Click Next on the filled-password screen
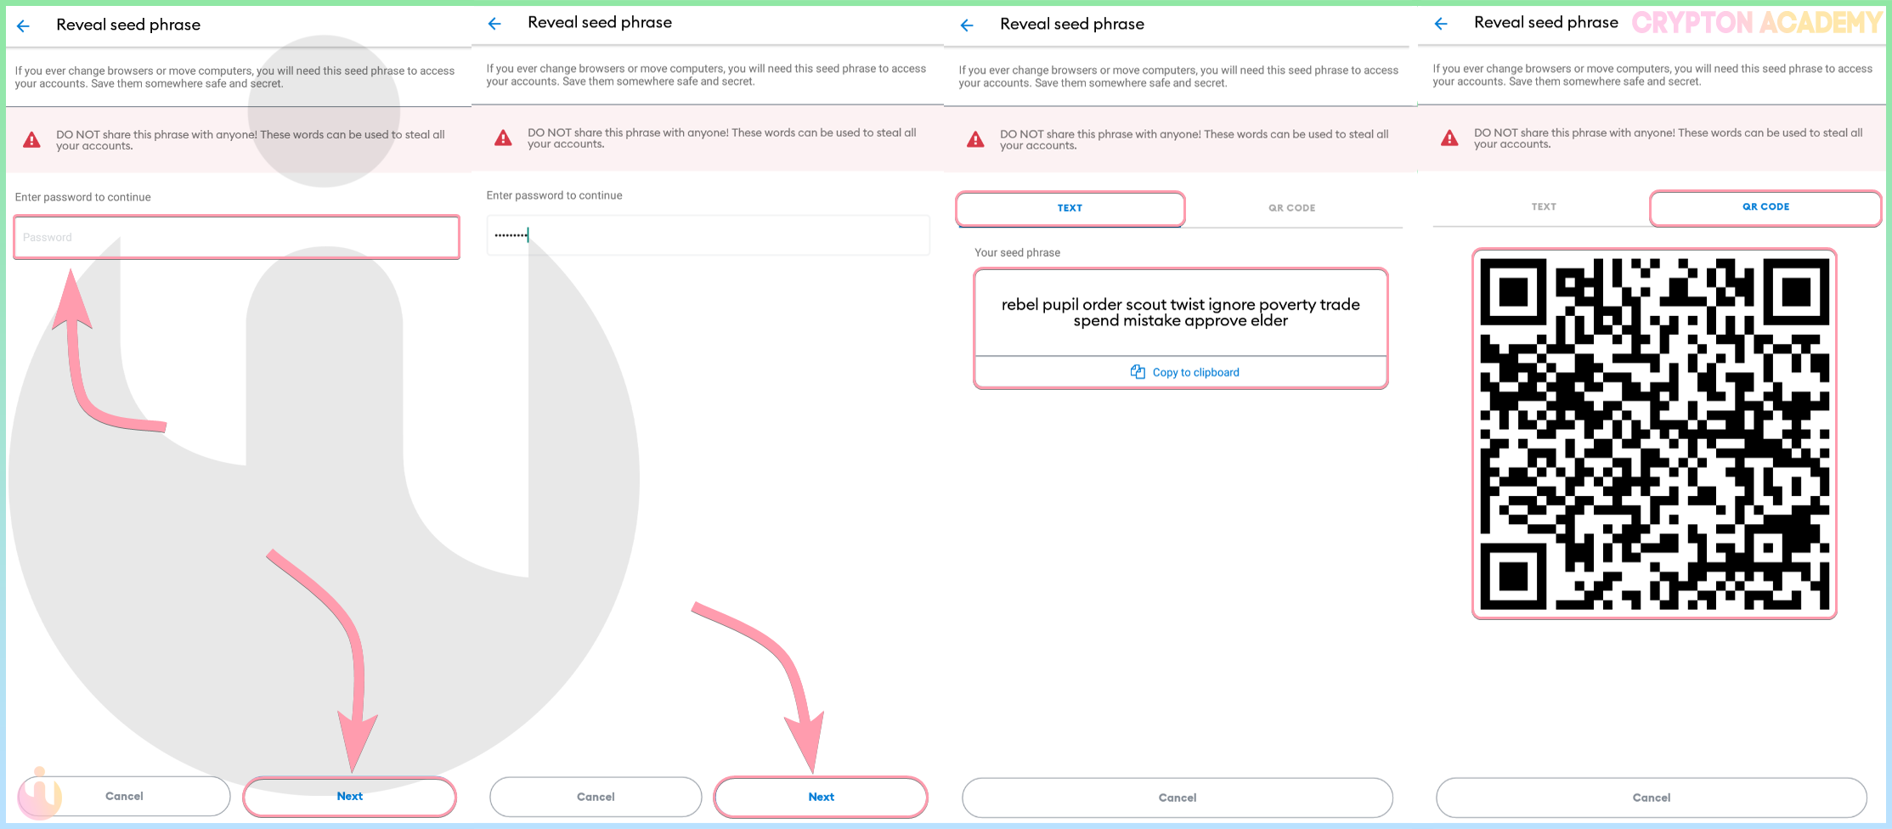1892x829 pixels. [x=821, y=798]
